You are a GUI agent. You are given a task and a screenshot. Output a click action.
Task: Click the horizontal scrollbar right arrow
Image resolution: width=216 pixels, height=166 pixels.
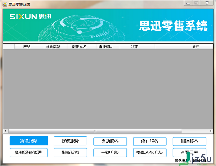211,131
